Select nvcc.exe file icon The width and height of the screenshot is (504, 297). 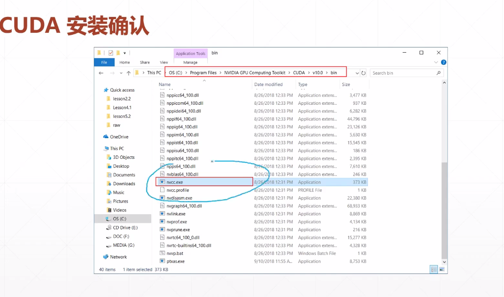point(163,182)
